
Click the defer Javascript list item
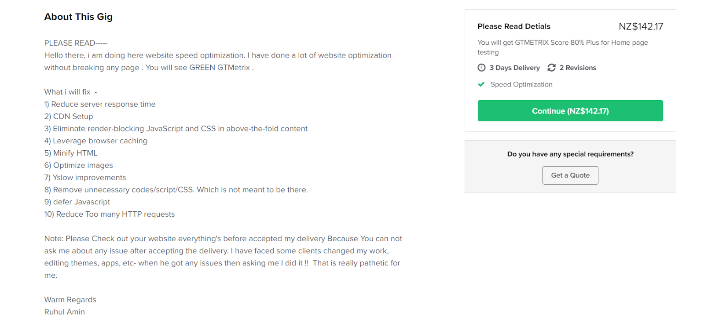[77, 202]
